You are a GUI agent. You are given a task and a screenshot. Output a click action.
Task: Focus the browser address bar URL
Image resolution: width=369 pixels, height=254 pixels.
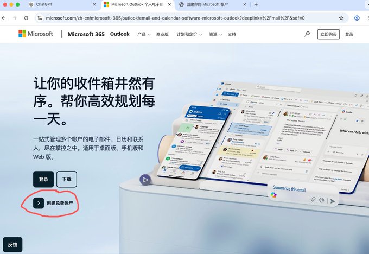pos(175,18)
